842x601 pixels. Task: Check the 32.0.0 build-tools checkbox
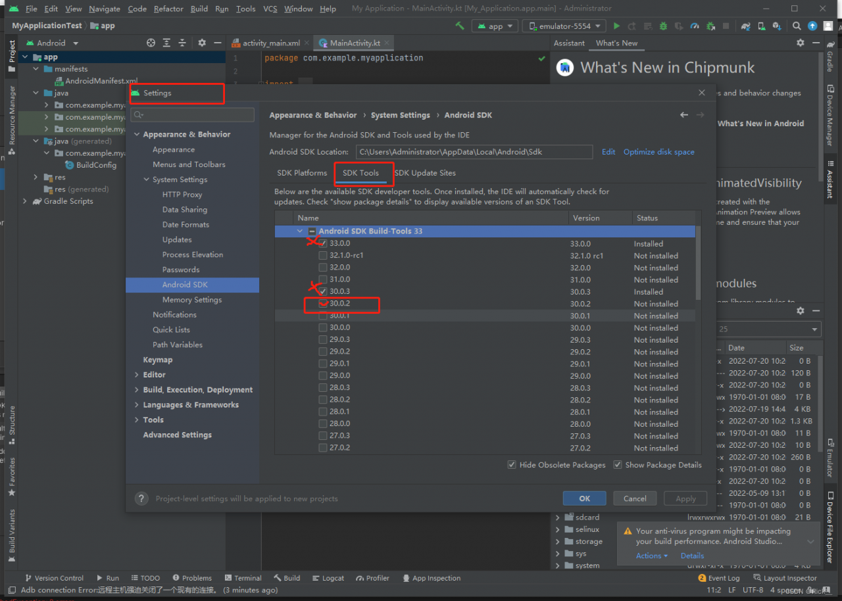pos(322,268)
